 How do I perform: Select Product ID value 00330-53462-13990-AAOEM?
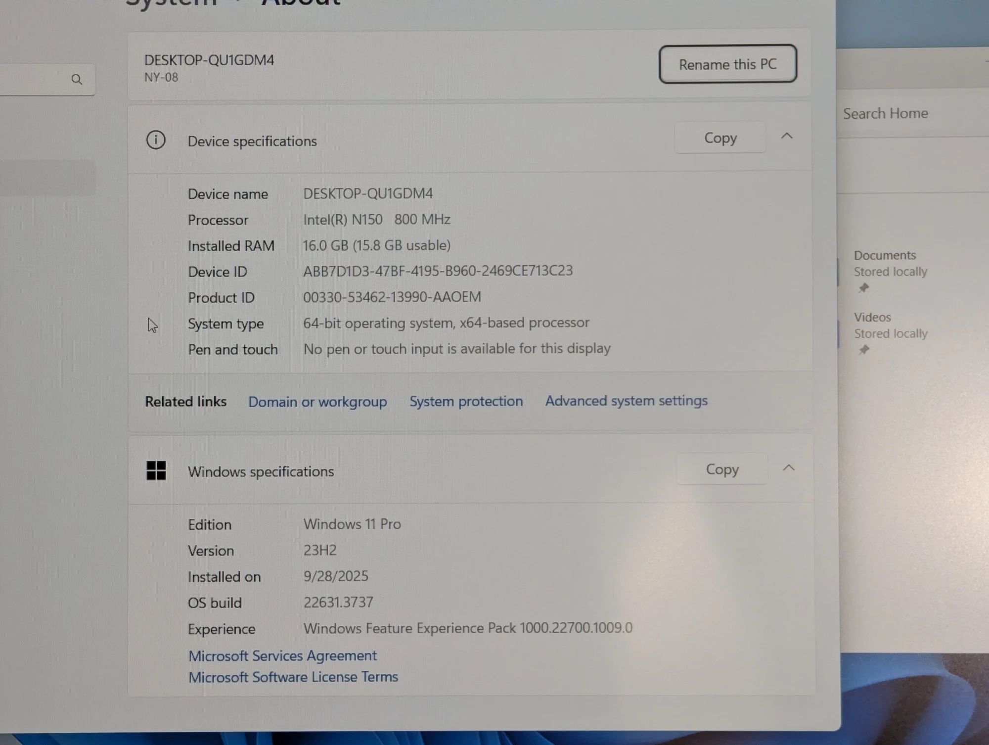[392, 297]
